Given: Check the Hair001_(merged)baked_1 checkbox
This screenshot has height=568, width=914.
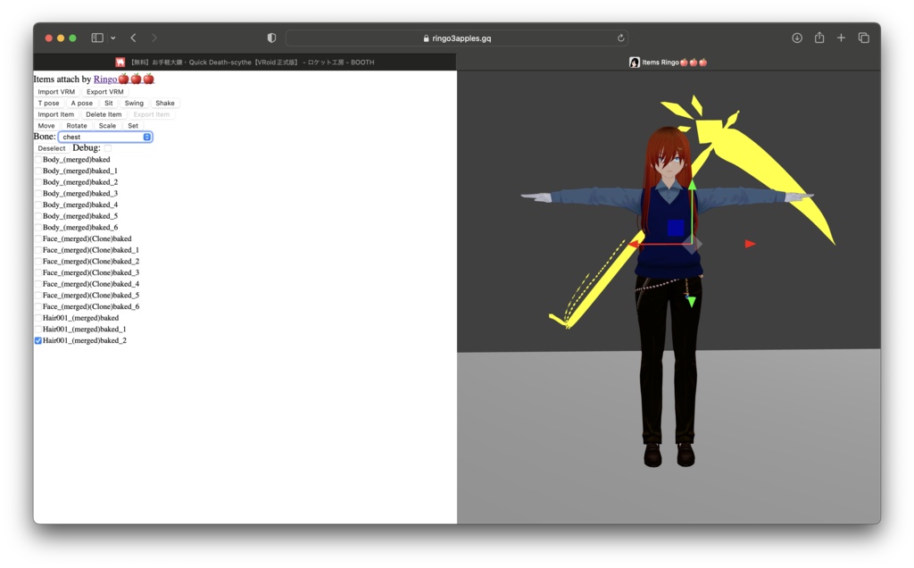Looking at the screenshot, I should pos(37,329).
